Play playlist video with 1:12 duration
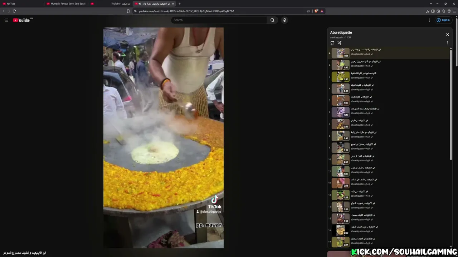Viewport: 458px width, 257px height. click(x=388, y=218)
